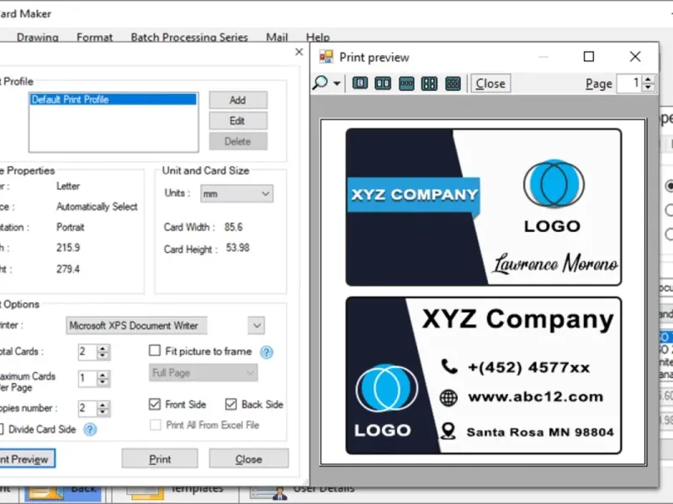Click the Portrait orientation value
673x504 pixels.
pos(71,227)
